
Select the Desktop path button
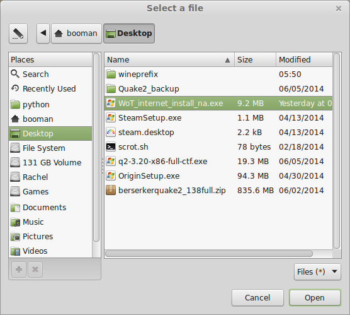click(129, 33)
